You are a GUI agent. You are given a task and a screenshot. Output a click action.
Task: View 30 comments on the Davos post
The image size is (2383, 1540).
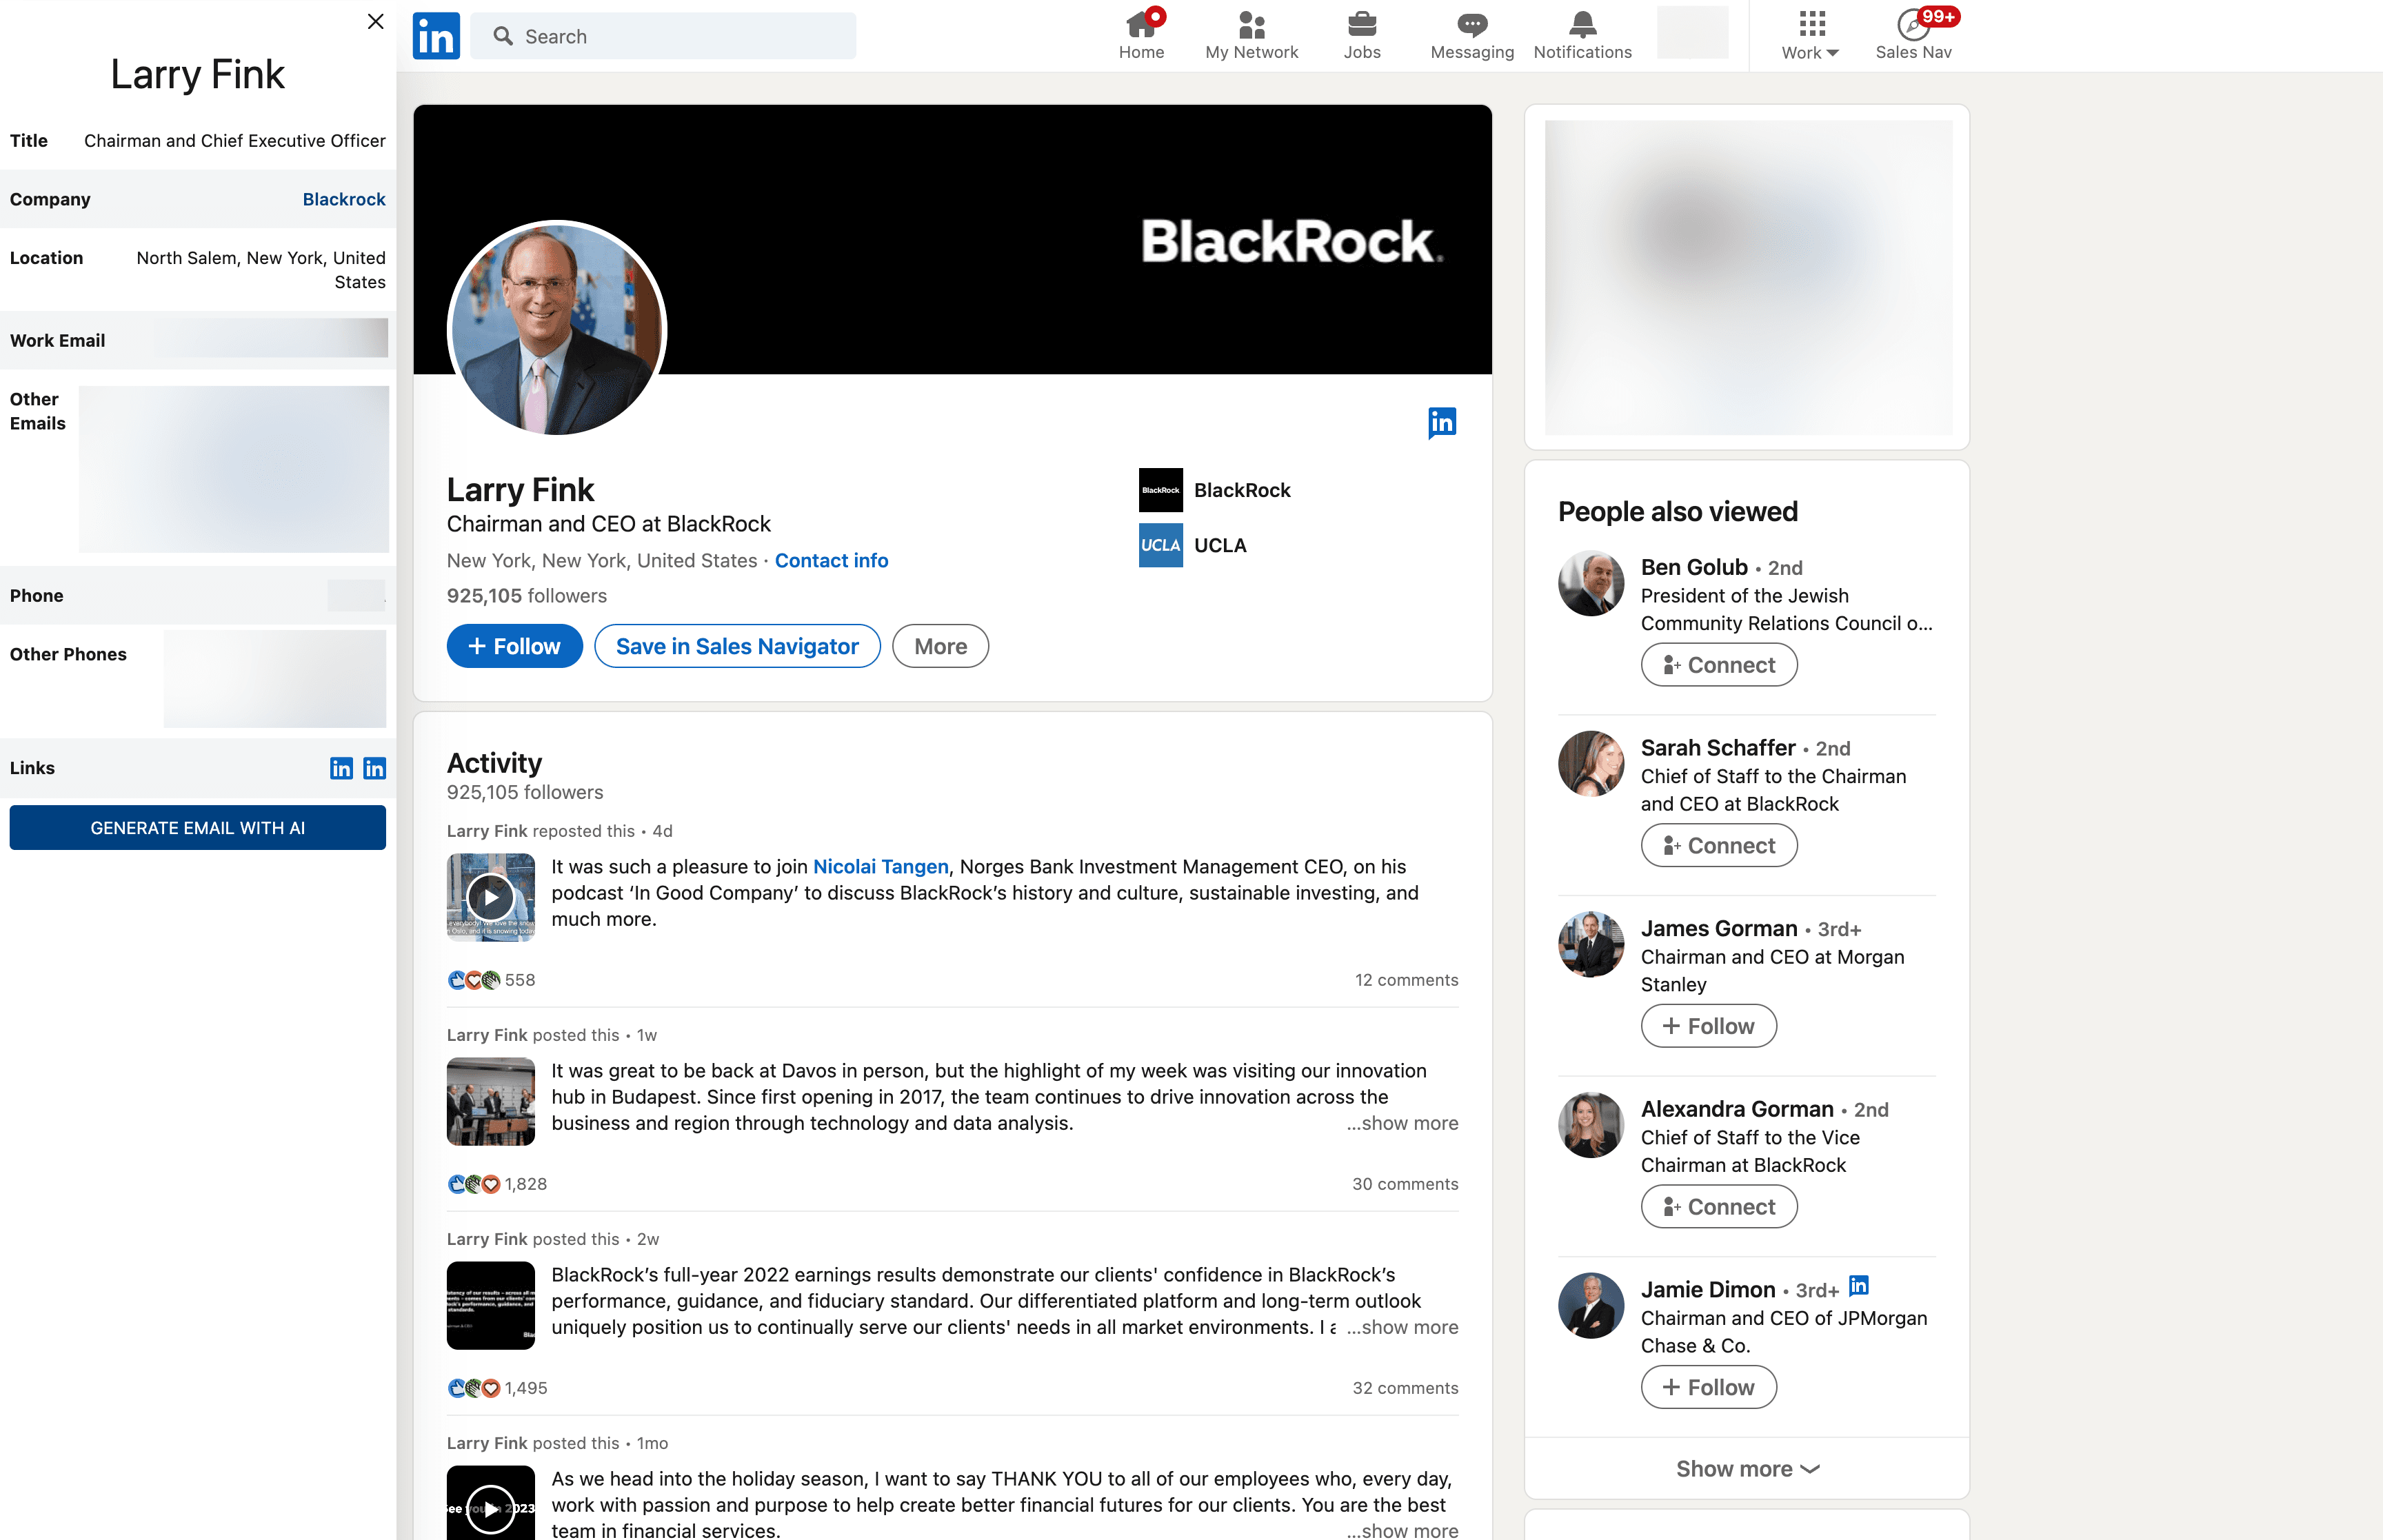(x=1405, y=1184)
